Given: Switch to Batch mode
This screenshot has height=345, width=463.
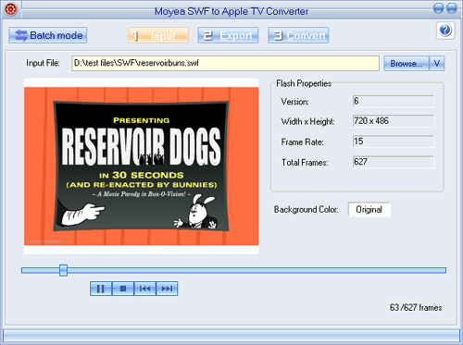Looking at the screenshot, I should pos(48,35).
